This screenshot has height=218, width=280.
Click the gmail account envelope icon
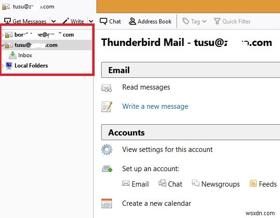9,35
